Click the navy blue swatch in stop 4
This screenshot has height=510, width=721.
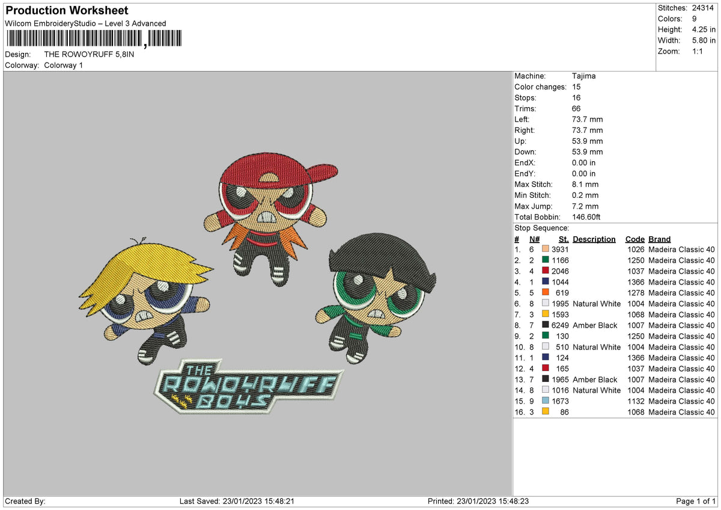pos(545,281)
